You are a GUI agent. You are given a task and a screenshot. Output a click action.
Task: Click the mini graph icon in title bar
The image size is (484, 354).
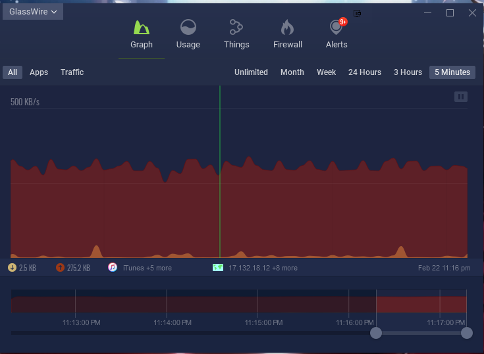coord(358,13)
